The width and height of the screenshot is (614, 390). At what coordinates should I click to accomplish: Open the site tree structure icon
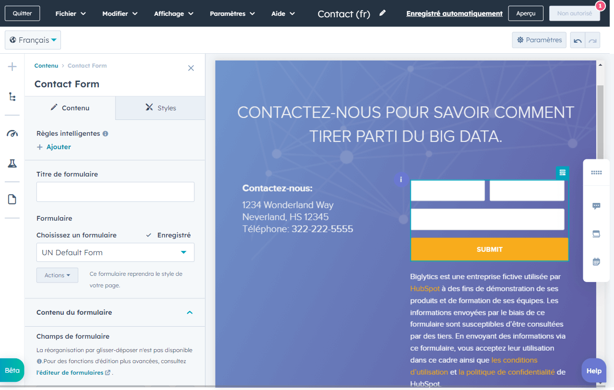[12, 97]
